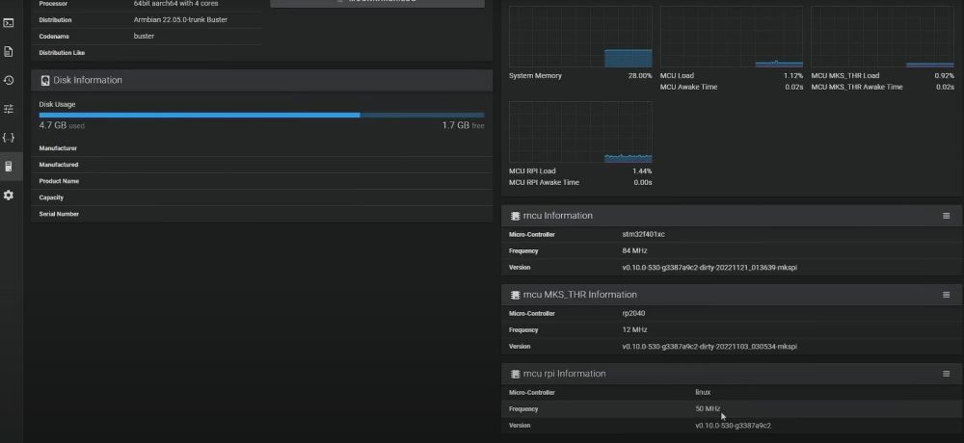
Task: Open the Settings gear in sidebar
Action: 9,195
